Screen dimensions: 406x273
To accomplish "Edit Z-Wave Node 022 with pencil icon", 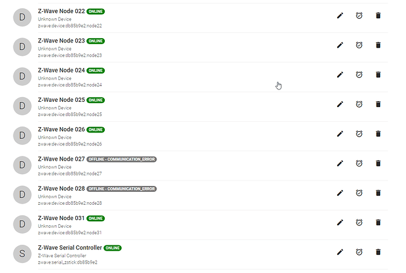I will [x=340, y=15].
